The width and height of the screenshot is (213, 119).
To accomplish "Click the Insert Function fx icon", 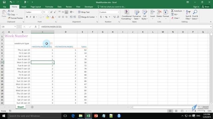I will click(x=36, y=27).
